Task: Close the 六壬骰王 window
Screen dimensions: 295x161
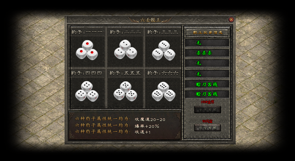Action: (231, 20)
